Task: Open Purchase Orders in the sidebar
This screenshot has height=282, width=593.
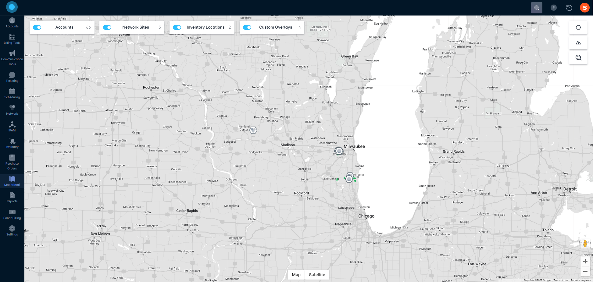Action: point(12,162)
